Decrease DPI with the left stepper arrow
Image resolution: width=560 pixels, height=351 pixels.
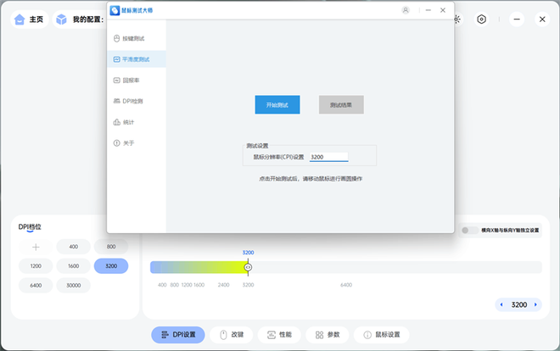click(x=501, y=304)
